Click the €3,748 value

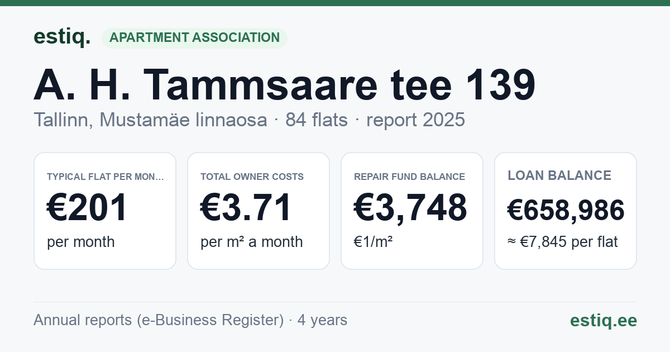coord(410,208)
